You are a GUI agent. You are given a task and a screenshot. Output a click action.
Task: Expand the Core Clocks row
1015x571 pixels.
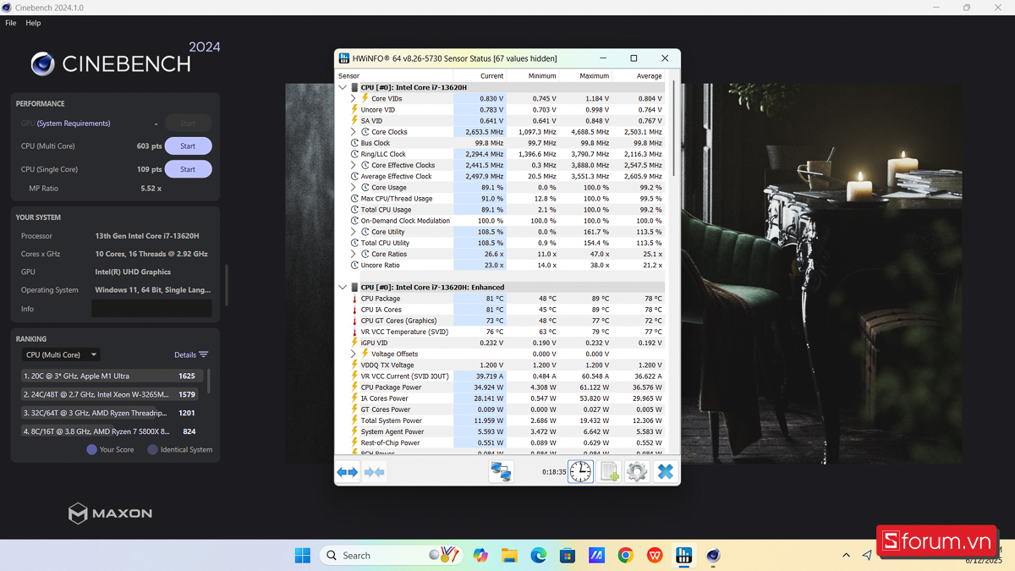pyautogui.click(x=354, y=132)
